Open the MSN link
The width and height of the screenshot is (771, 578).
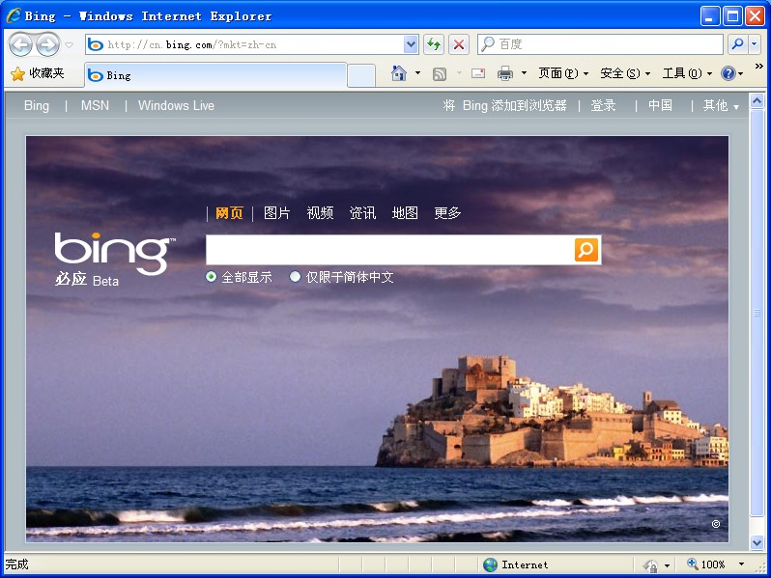[95, 105]
